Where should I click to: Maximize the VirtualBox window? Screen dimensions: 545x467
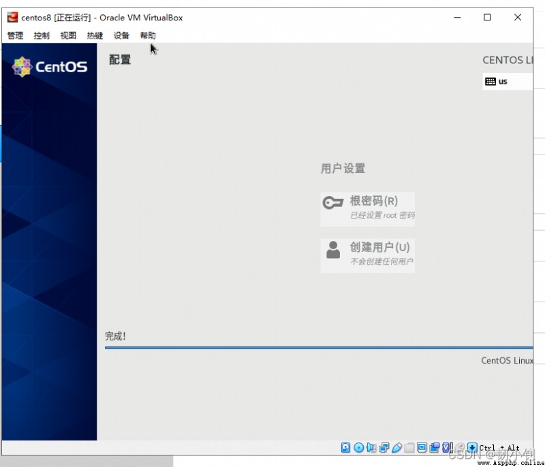[487, 18]
